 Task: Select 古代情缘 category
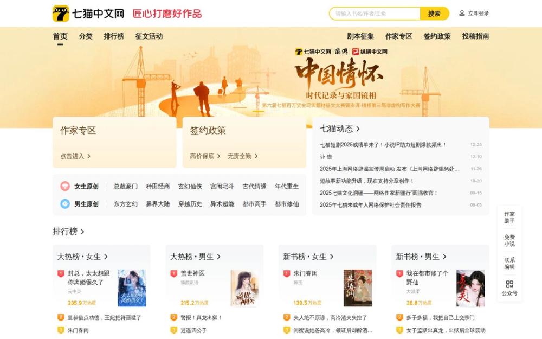click(x=254, y=186)
